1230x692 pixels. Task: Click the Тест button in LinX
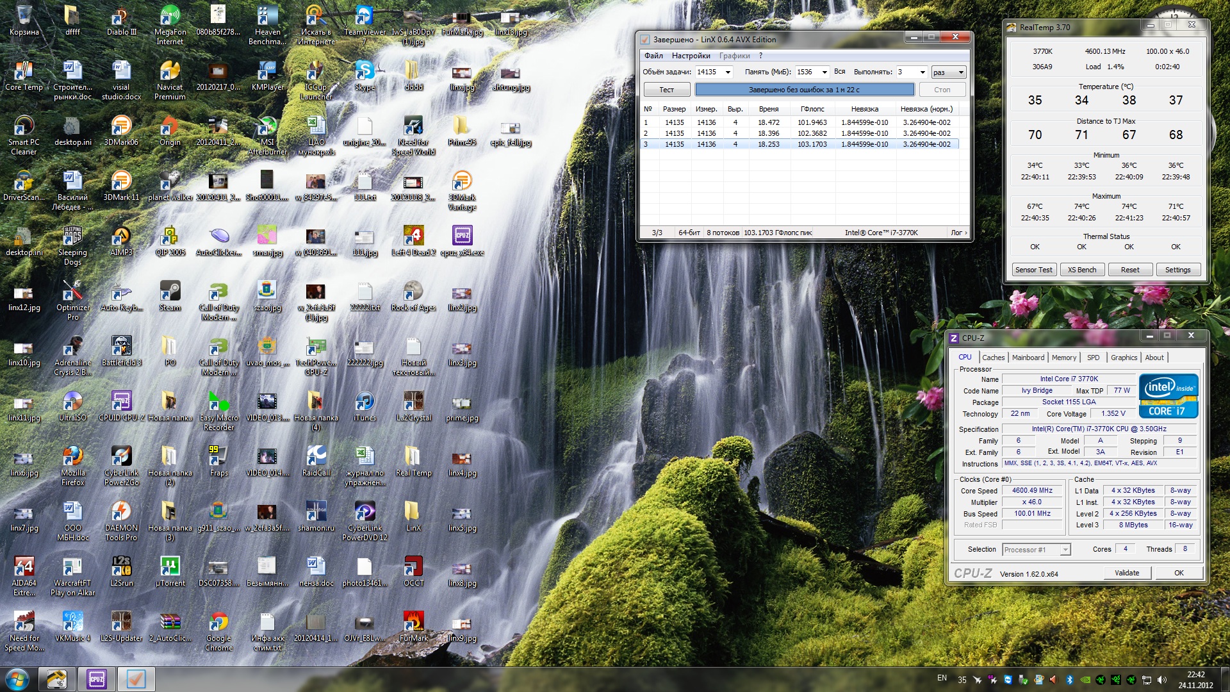point(666,90)
